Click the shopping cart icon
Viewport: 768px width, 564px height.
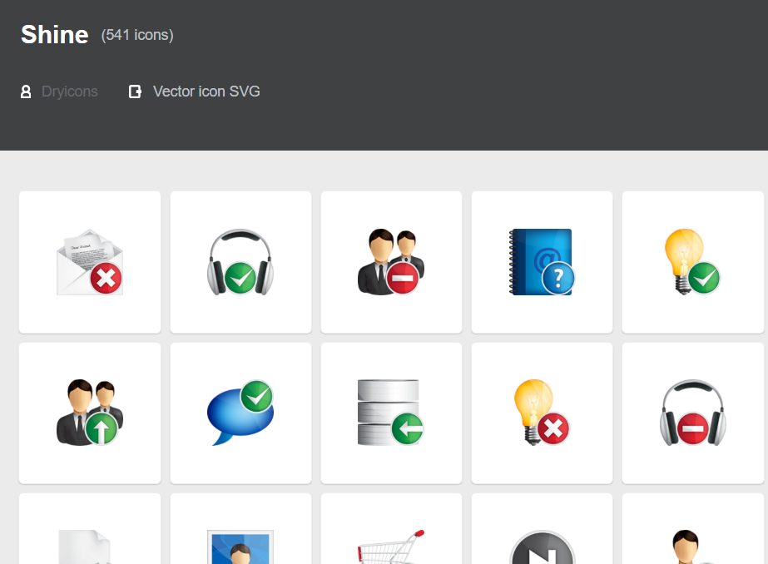pyautogui.click(x=391, y=545)
